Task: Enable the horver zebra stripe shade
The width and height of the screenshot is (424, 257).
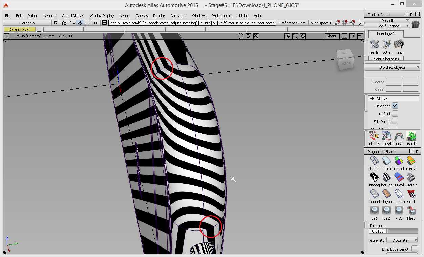Action: pos(386,177)
